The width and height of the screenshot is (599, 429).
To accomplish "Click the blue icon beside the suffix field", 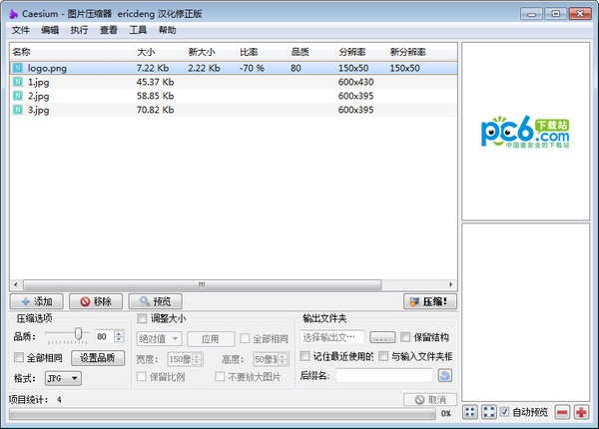I will pos(444,375).
